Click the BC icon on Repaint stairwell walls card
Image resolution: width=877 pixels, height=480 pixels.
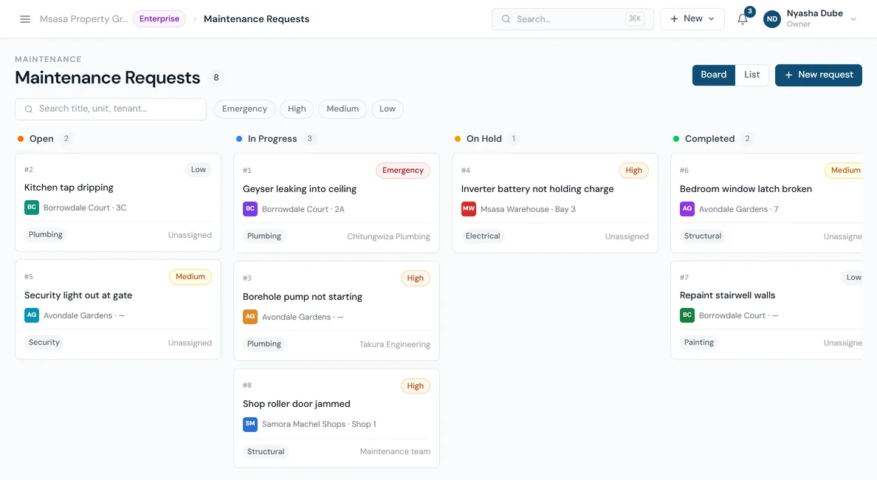pos(687,315)
